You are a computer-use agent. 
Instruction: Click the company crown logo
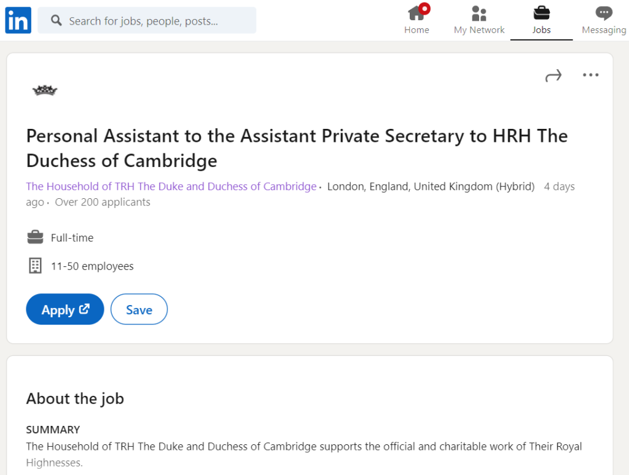tap(45, 91)
